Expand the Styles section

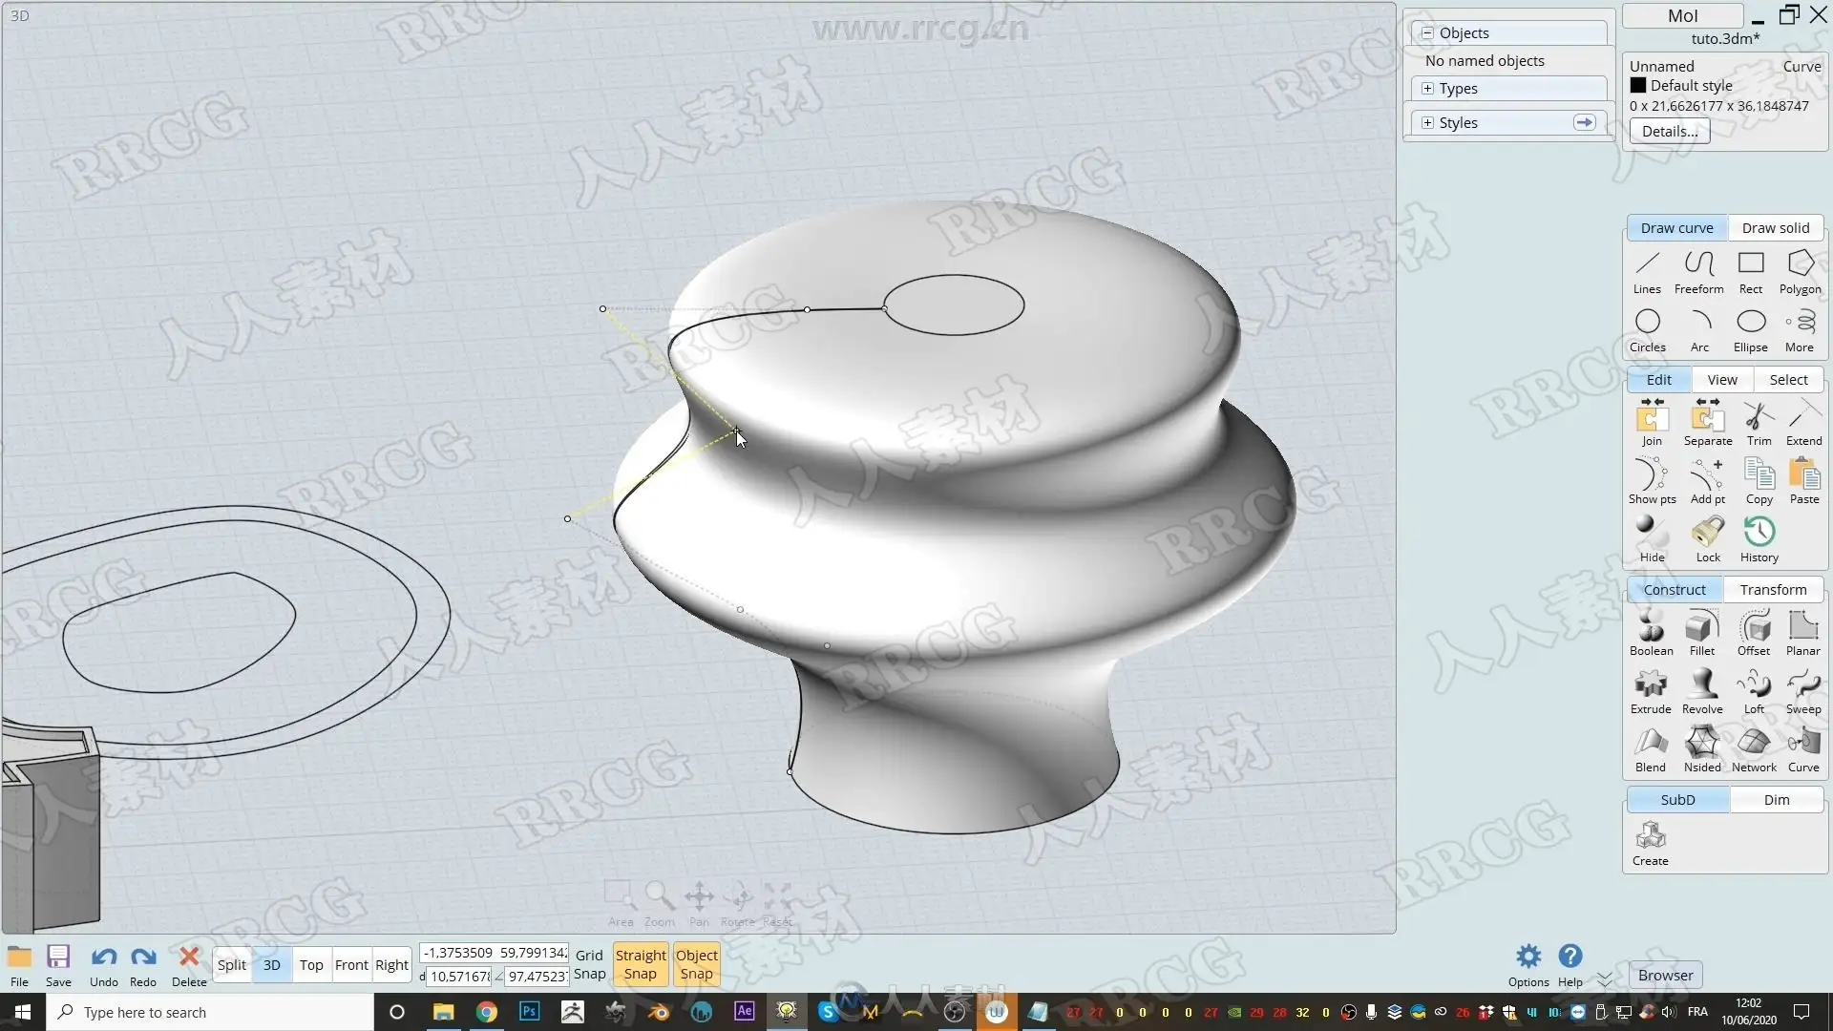pos(1427,123)
